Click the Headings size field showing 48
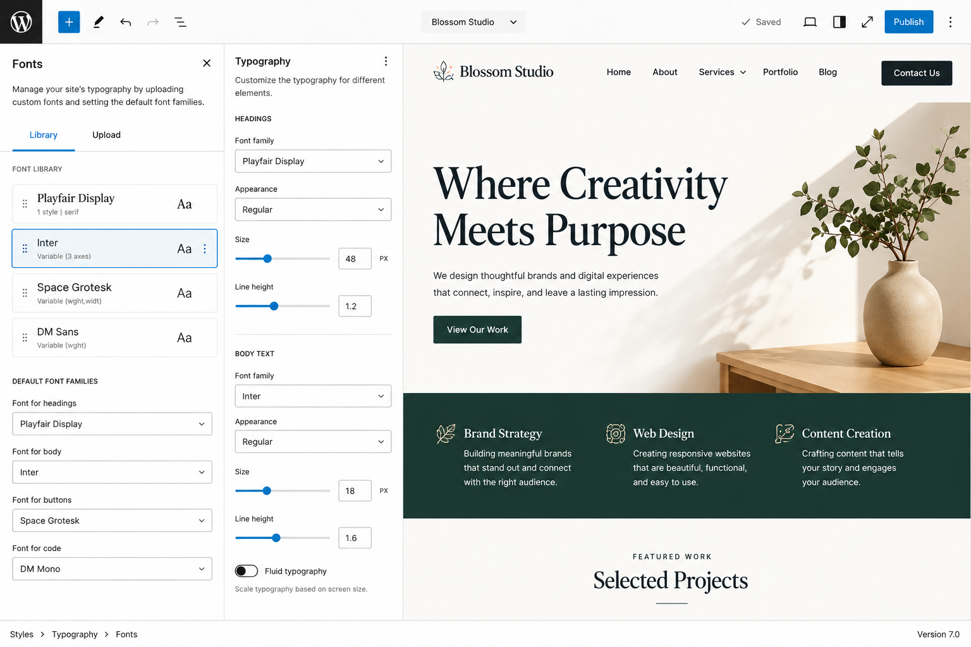Image resolution: width=971 pixels, height=647 pixels. [x=355, y=258]
